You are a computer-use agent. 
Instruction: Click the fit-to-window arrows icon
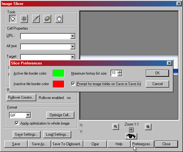point(131,130)
